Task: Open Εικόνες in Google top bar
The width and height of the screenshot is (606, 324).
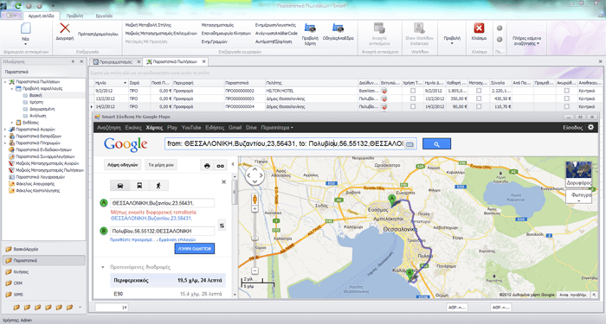Action: pos(133,127)
